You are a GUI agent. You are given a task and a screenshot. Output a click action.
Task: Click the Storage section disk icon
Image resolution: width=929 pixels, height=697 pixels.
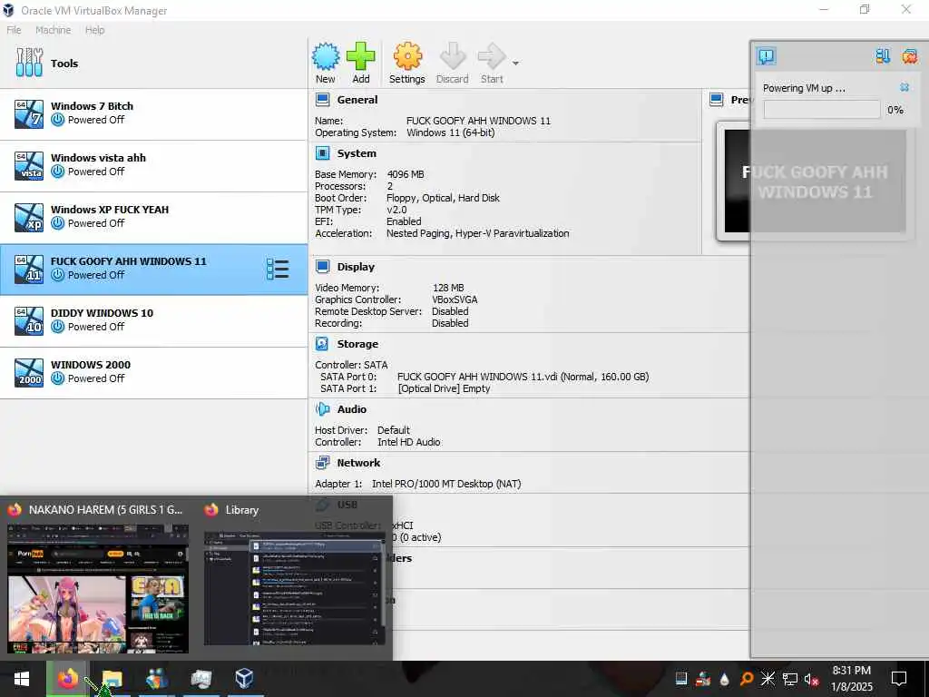pyautogui.click(x=322, y=344)
